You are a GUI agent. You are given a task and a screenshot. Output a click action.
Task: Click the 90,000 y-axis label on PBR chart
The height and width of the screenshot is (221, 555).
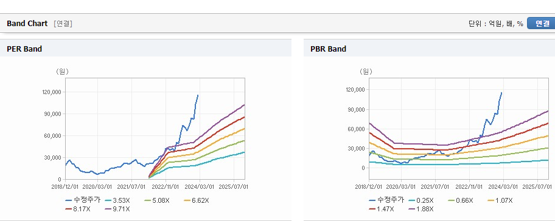coord(357,109)
